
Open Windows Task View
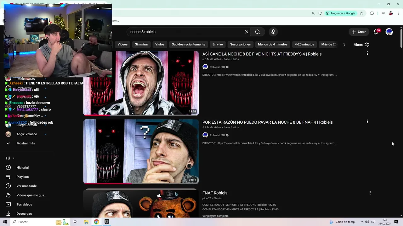(76, 222)
